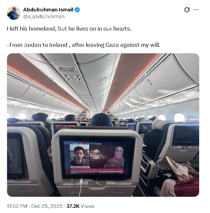Viewport: 210px width, 213px height.
Task: Click the seatback screen in the photo
Action: point(97,158)
